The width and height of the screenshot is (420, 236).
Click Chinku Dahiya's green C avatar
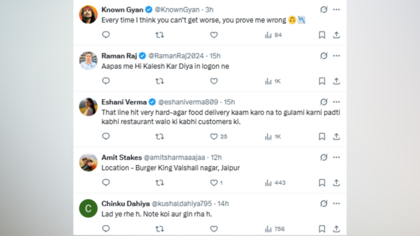coord(88,208)
